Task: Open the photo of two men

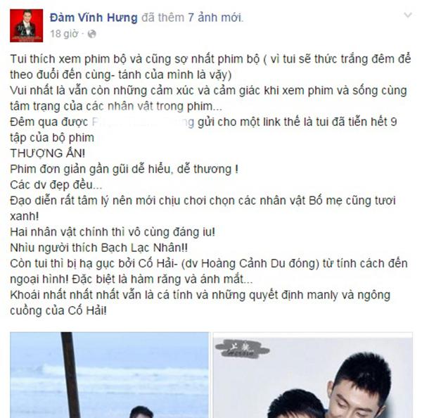Action: point(313,375)
